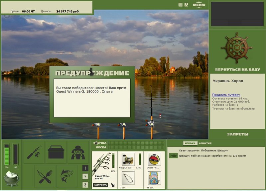The height and width of the screenshot is (191, 266).
Task: Click the pause icon at top
Action: 180,5
